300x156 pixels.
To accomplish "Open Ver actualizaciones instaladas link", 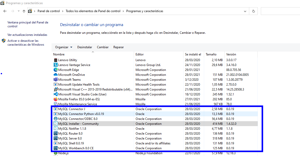I will [x=27, y=35].
